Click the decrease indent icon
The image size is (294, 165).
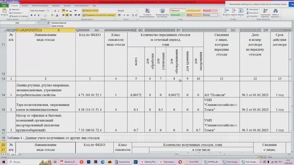tap(75, 15)
